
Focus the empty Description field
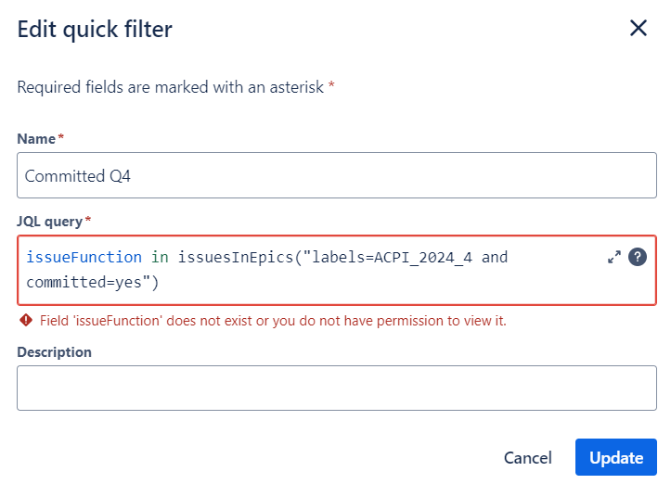[337, 388]
